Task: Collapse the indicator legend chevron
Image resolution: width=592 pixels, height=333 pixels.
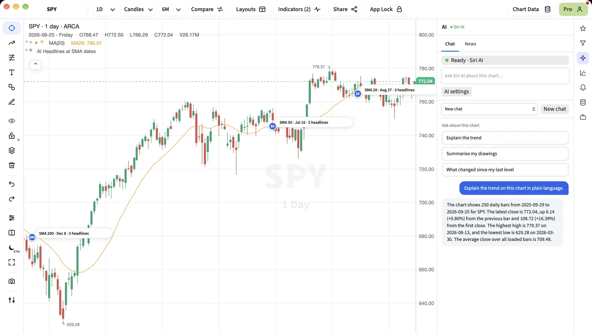Action: (x=36, y=64)
